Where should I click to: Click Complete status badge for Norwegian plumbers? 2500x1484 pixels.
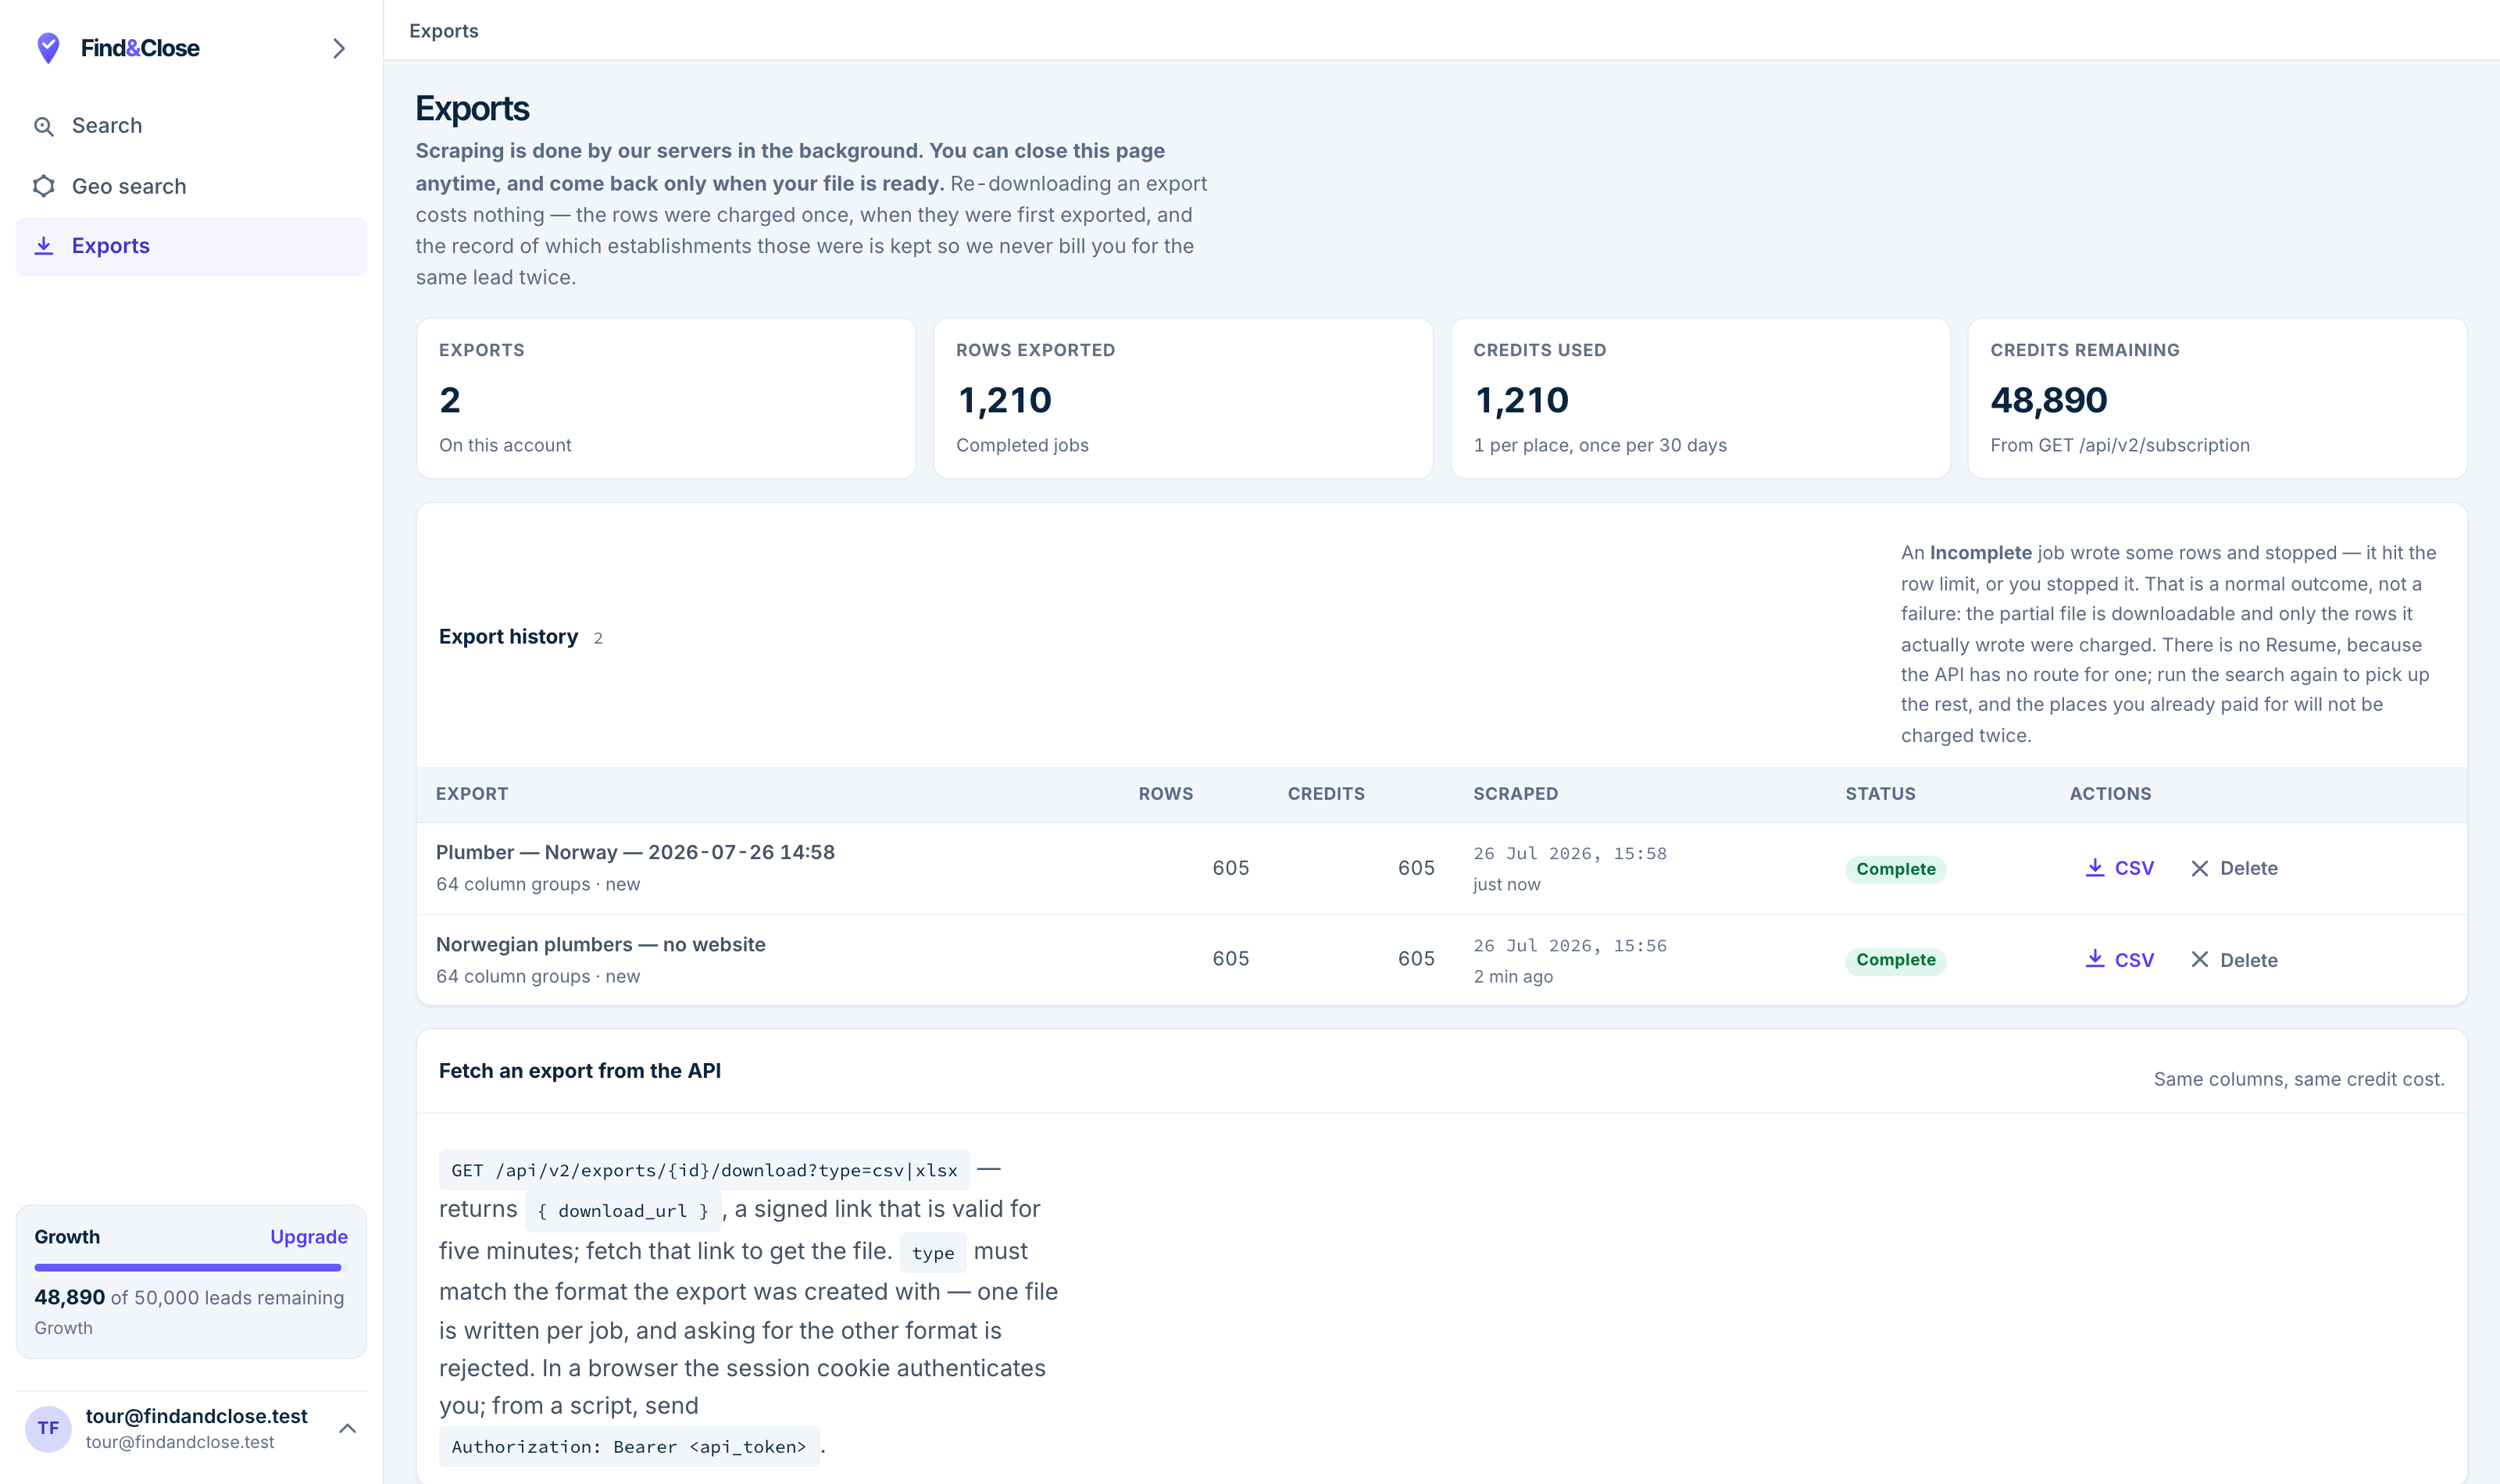point(1896,960)
